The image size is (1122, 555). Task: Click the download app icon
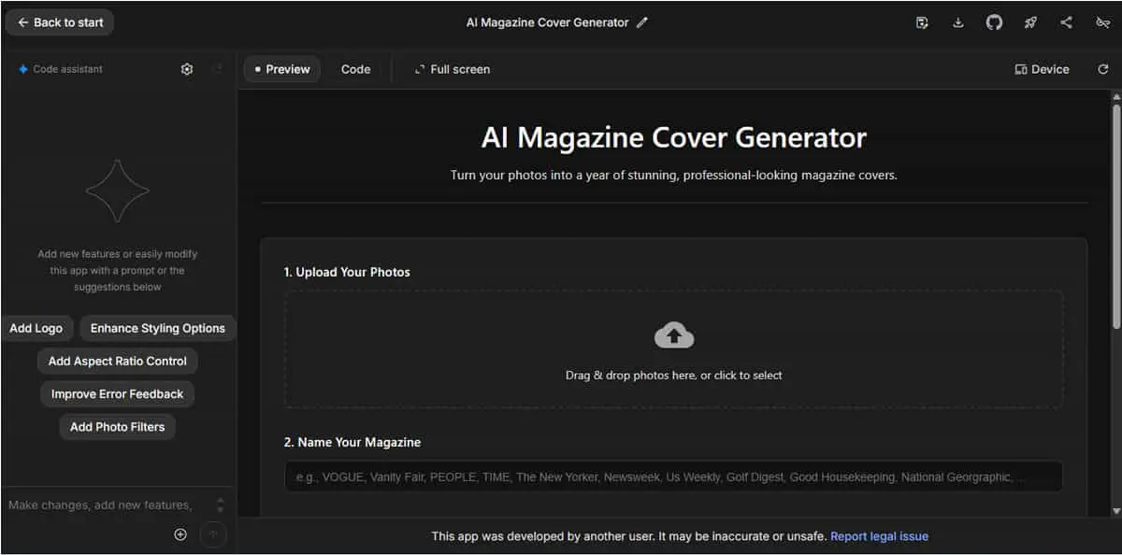click(x=957, y=22)
